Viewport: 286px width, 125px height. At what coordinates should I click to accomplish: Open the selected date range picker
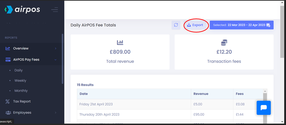(242, 25)
